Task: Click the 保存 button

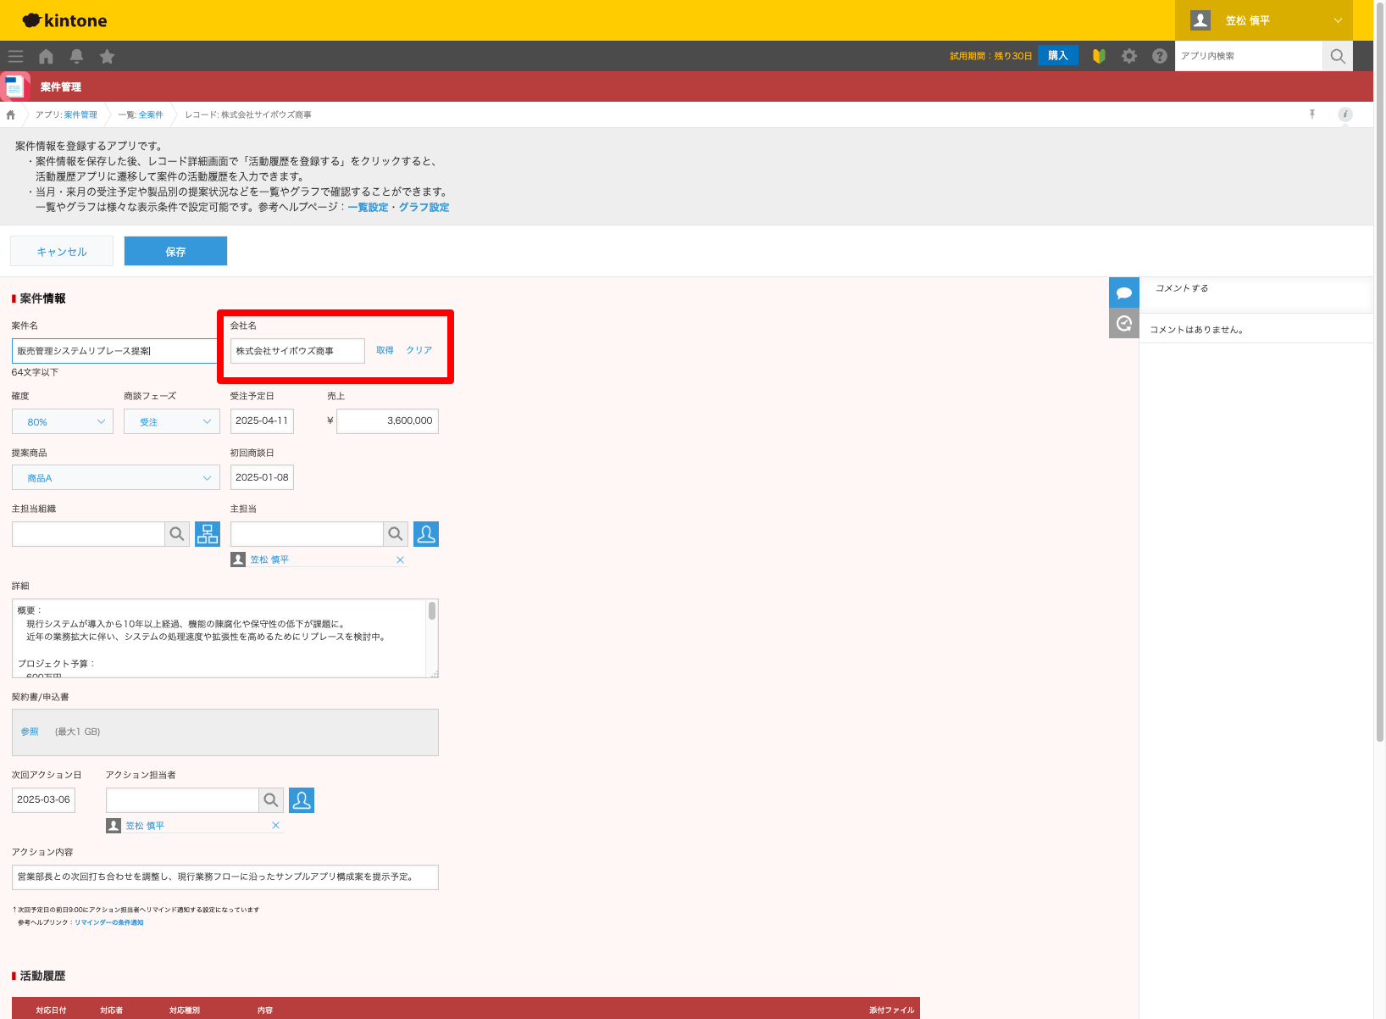Action: 175,251
